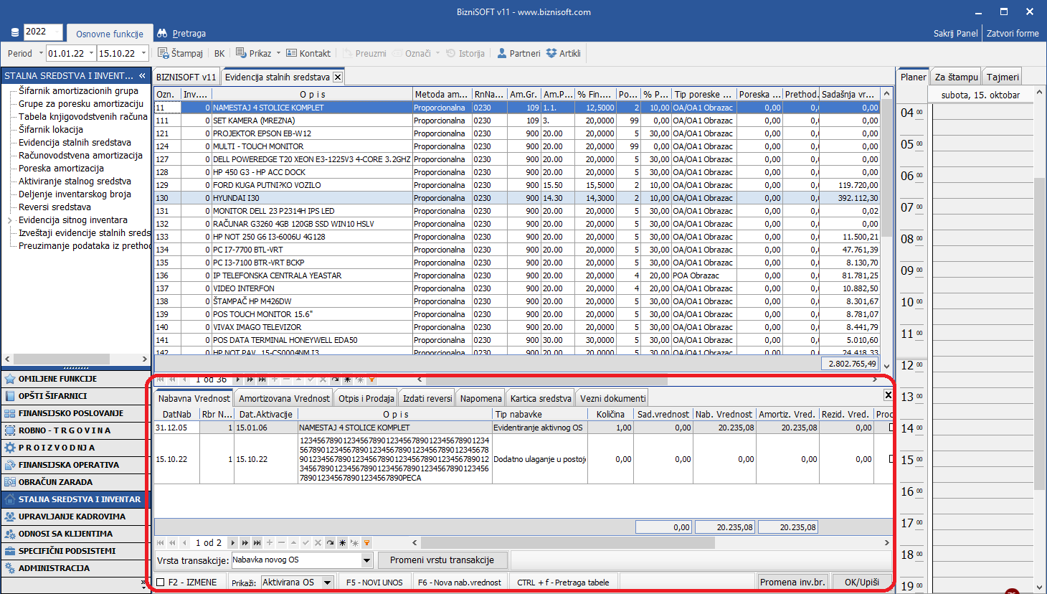Image resolution: width=1047 pixels, height=594 pixels.
Task: Expand the Evidencija sitnog inventara tree node
Action: pos(9,220)
